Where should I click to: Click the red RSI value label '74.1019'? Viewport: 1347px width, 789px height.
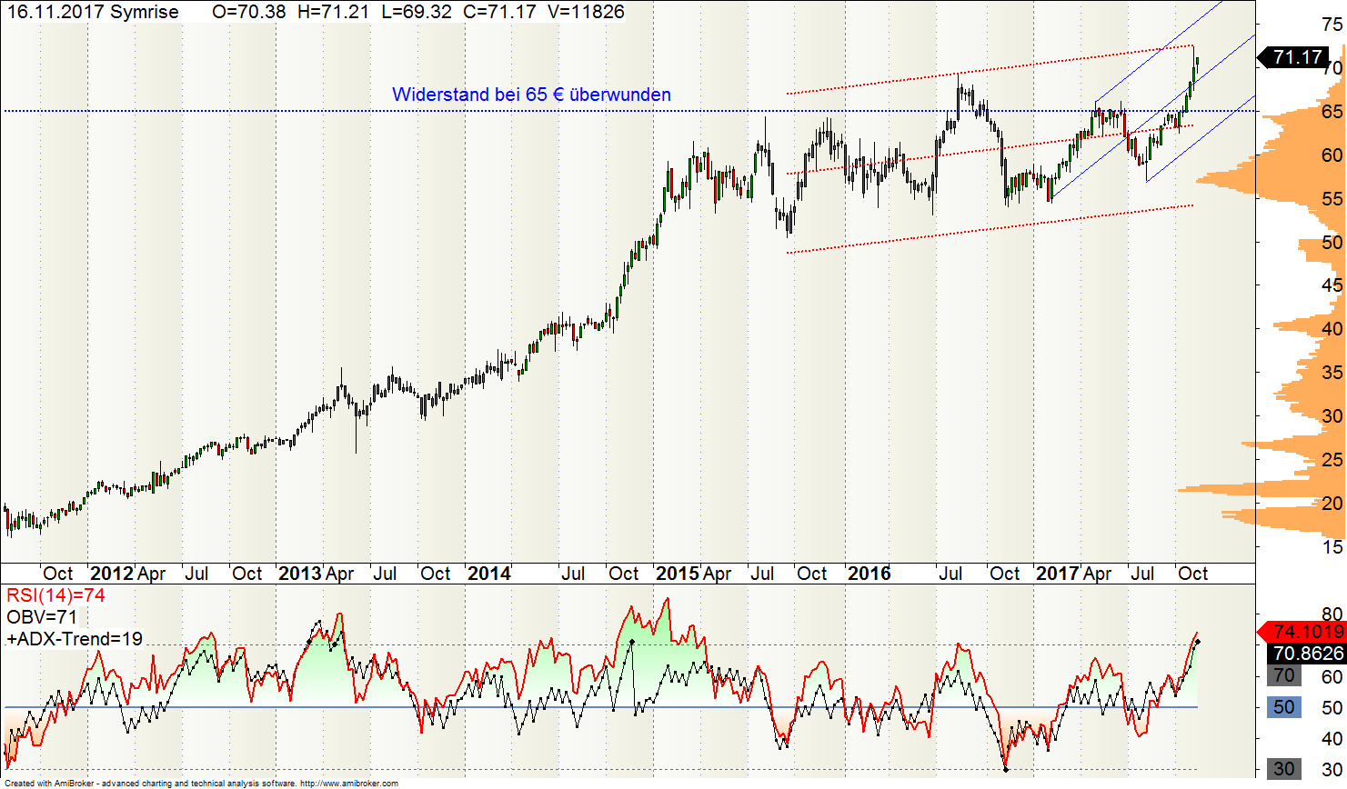pos(1301,632)
